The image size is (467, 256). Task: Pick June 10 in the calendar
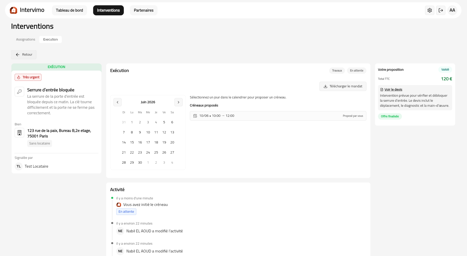(148, 132)
